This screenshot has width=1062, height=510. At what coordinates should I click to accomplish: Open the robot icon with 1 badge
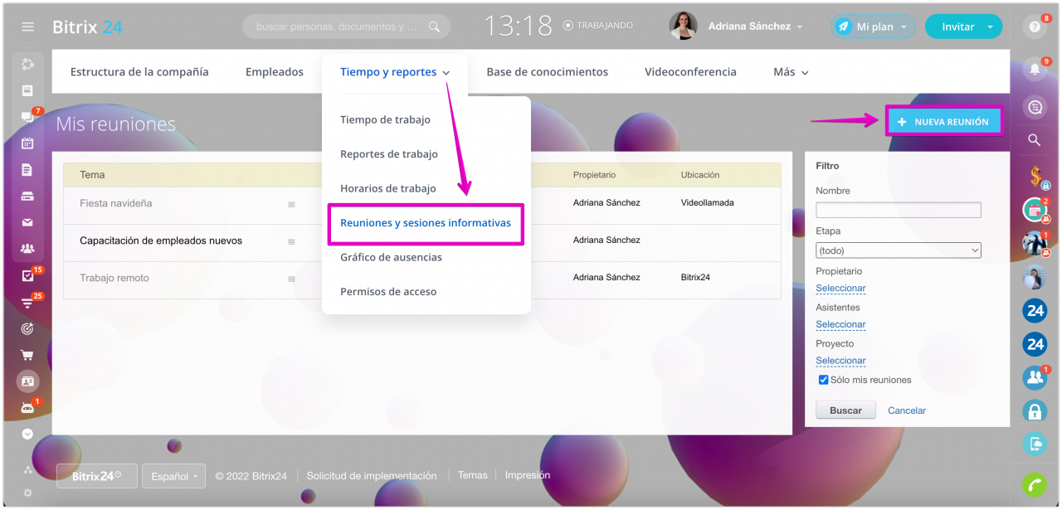[x=27, y=408]
